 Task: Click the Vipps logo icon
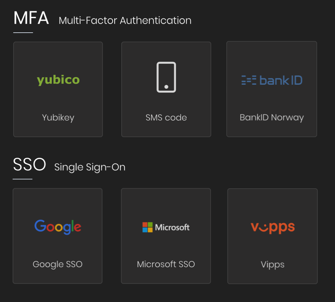point(273,227)
